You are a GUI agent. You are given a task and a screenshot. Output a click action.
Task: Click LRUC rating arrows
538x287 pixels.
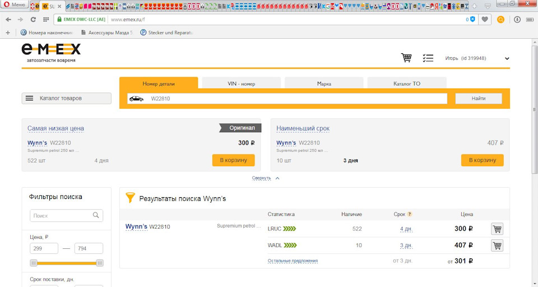pyautogui.click(x=290, y=229)
